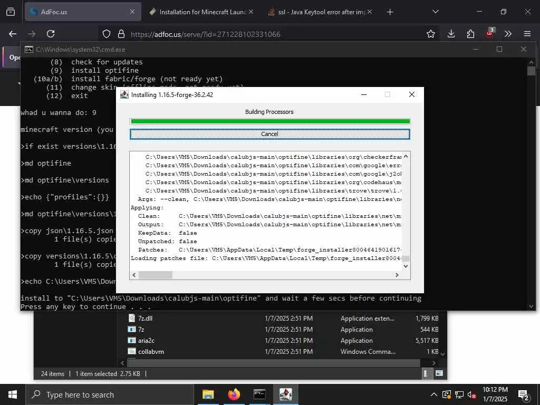Open the Windows Start menu
The image size is (540, 405).
(x=13, y=394)
